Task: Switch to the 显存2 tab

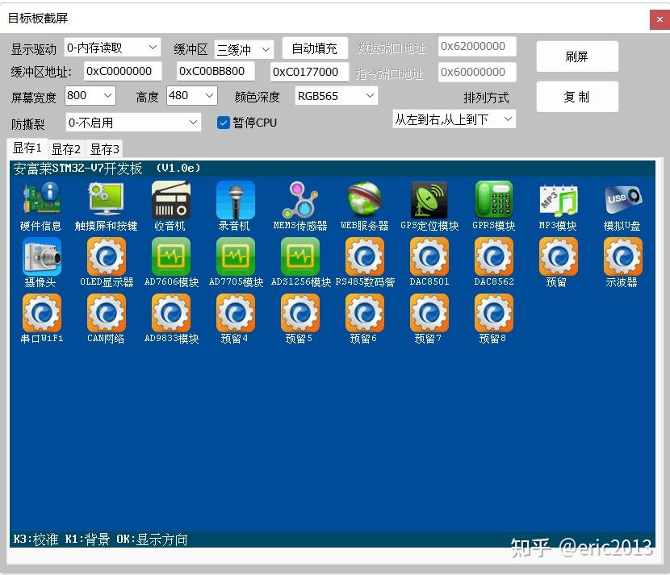Action: click(x=65, y=148)
